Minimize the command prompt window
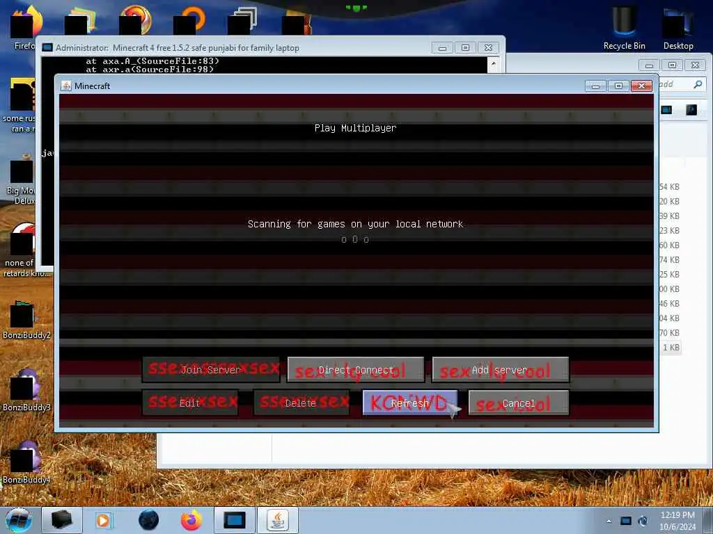 coord(442,48)
